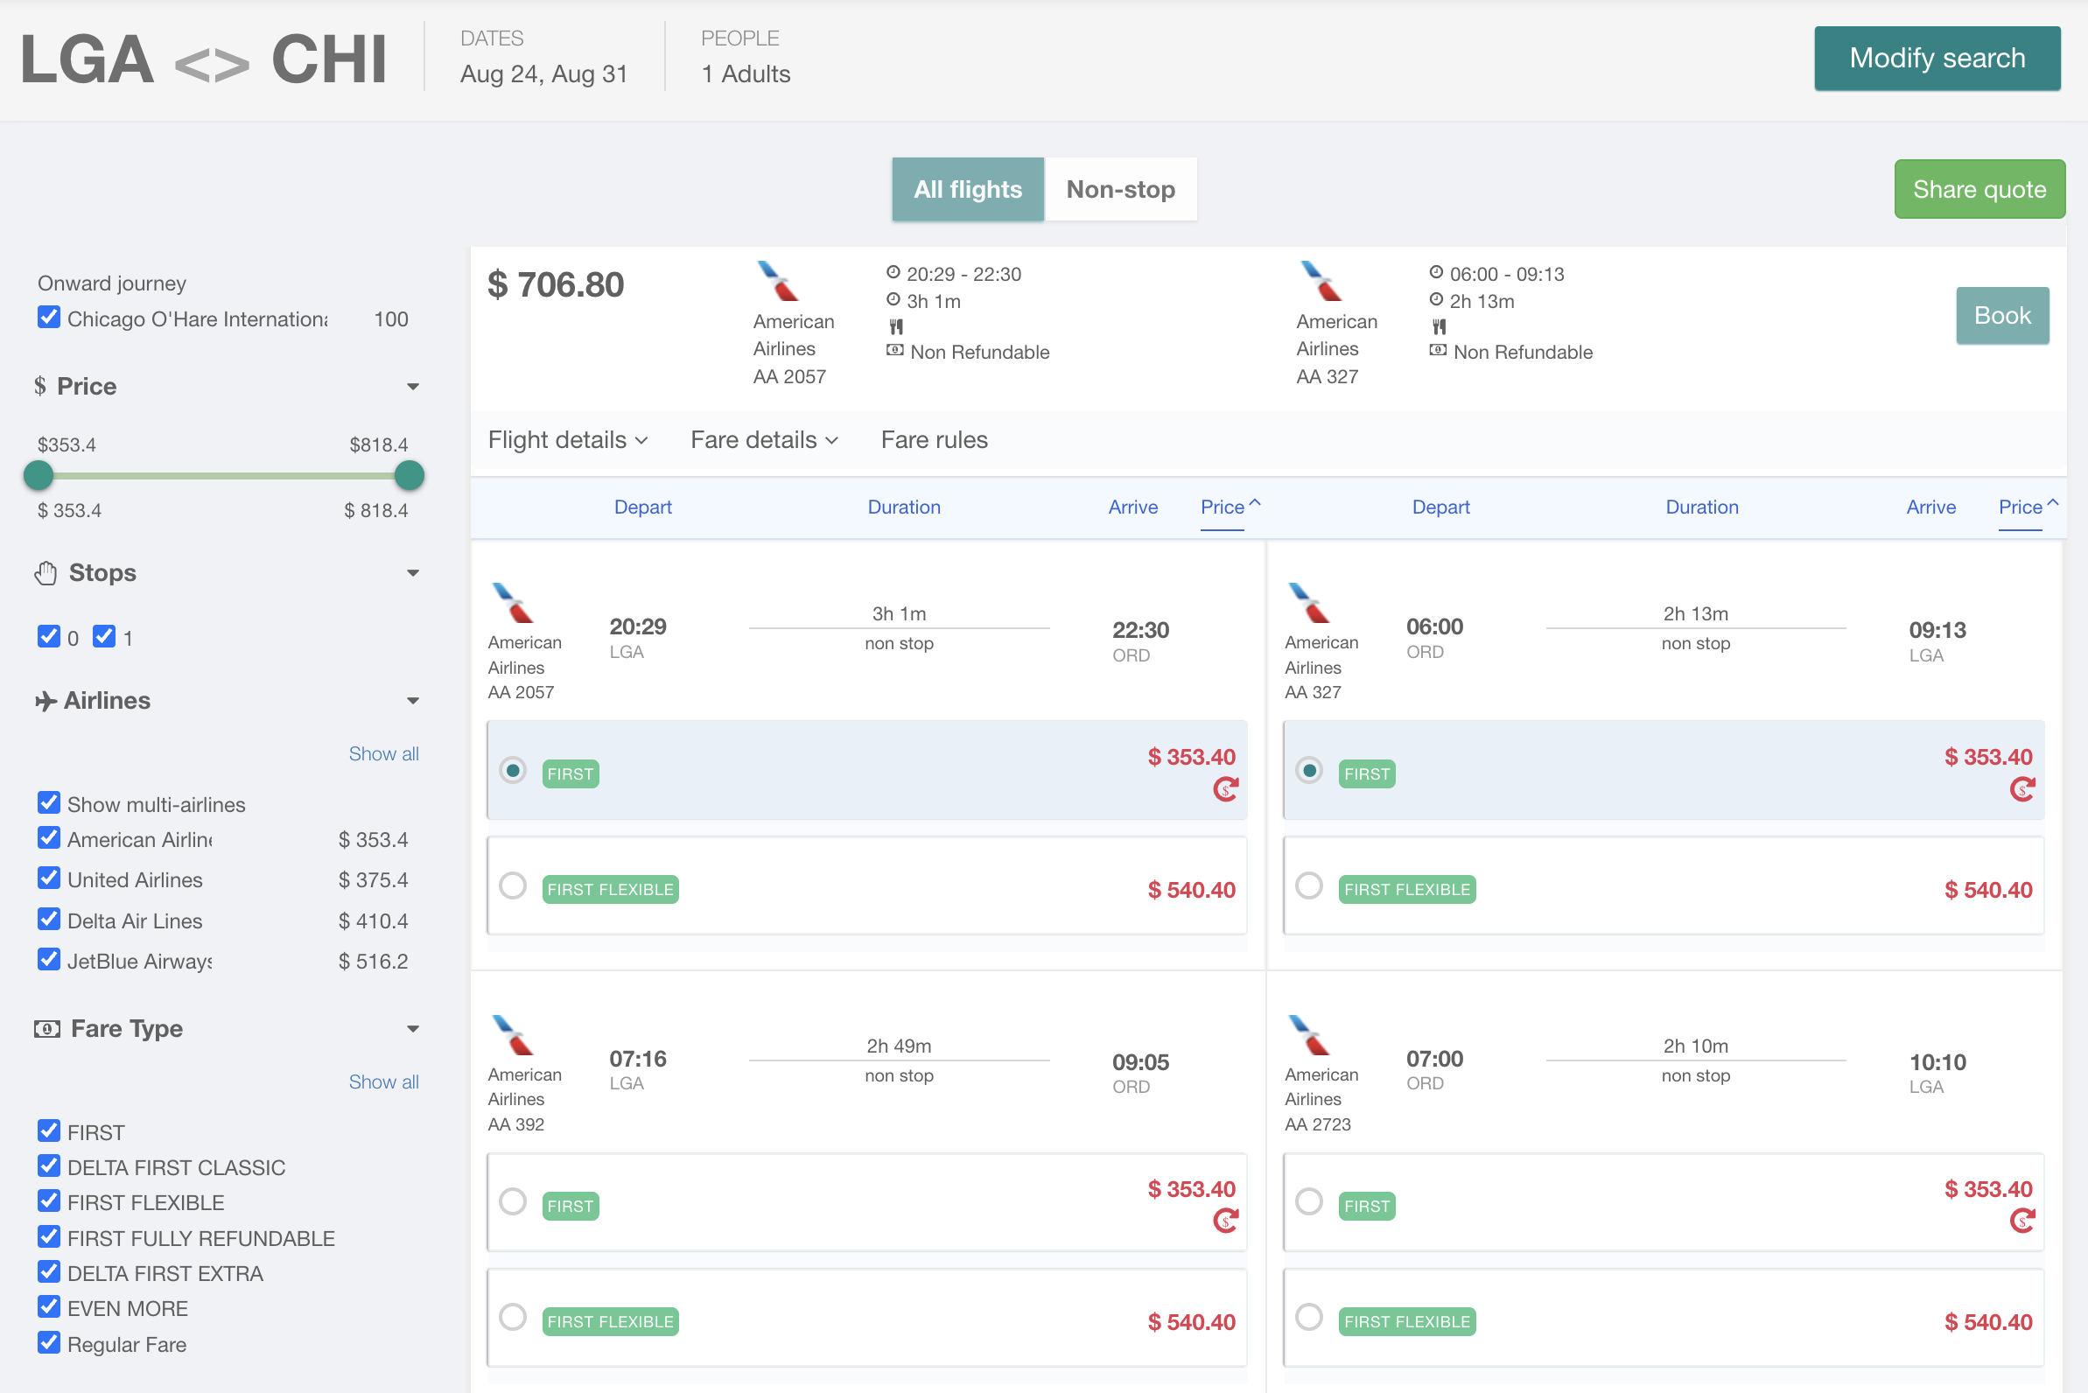Image resolution: width=2088 pixels, height=1393 pixels.
Task: Click the price range slider track
Action: (x=224, y=475)
